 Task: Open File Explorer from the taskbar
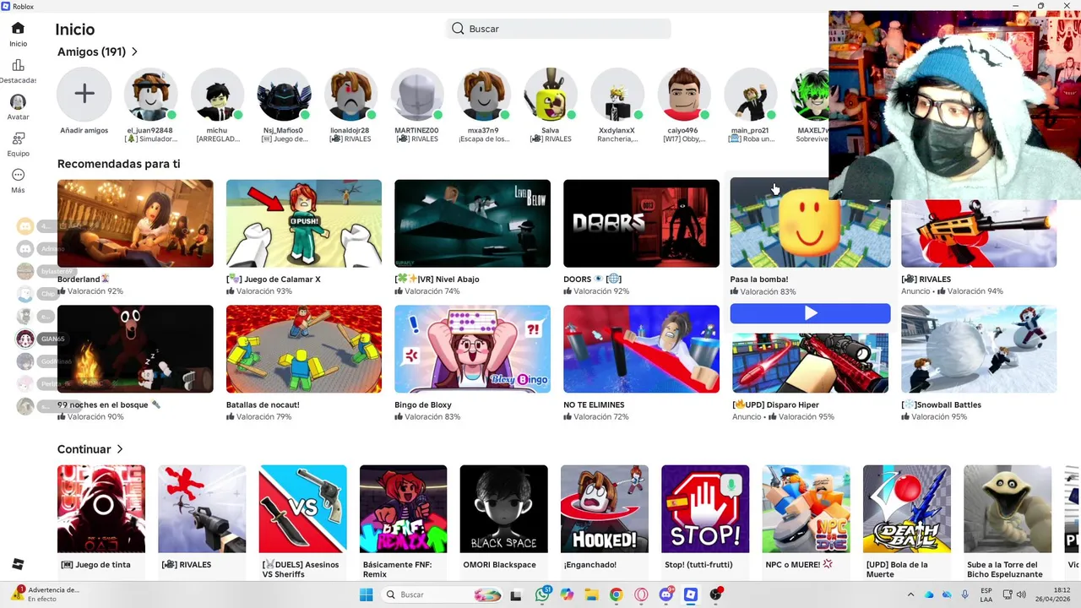click(591, 594)
